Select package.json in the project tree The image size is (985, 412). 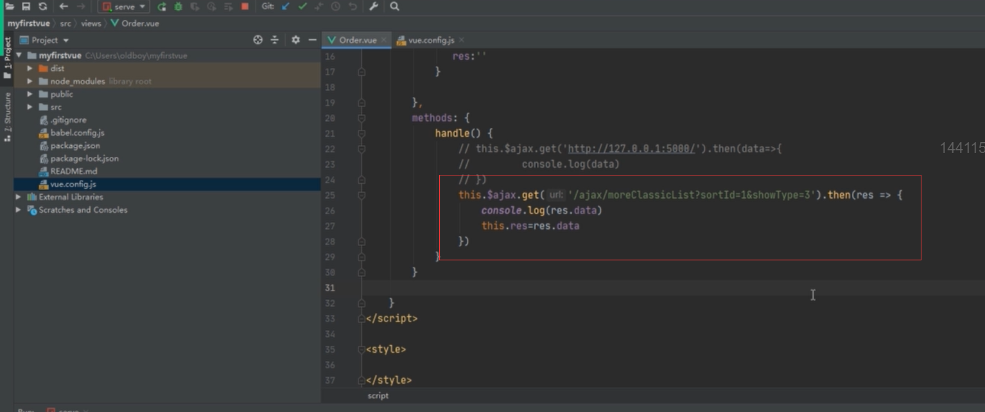click(167, 145)
